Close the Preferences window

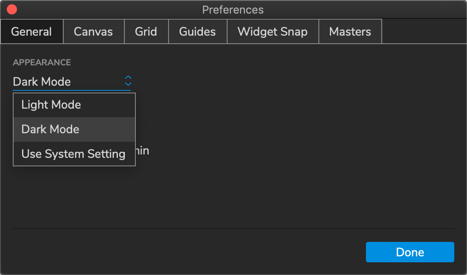click(11, 9)
